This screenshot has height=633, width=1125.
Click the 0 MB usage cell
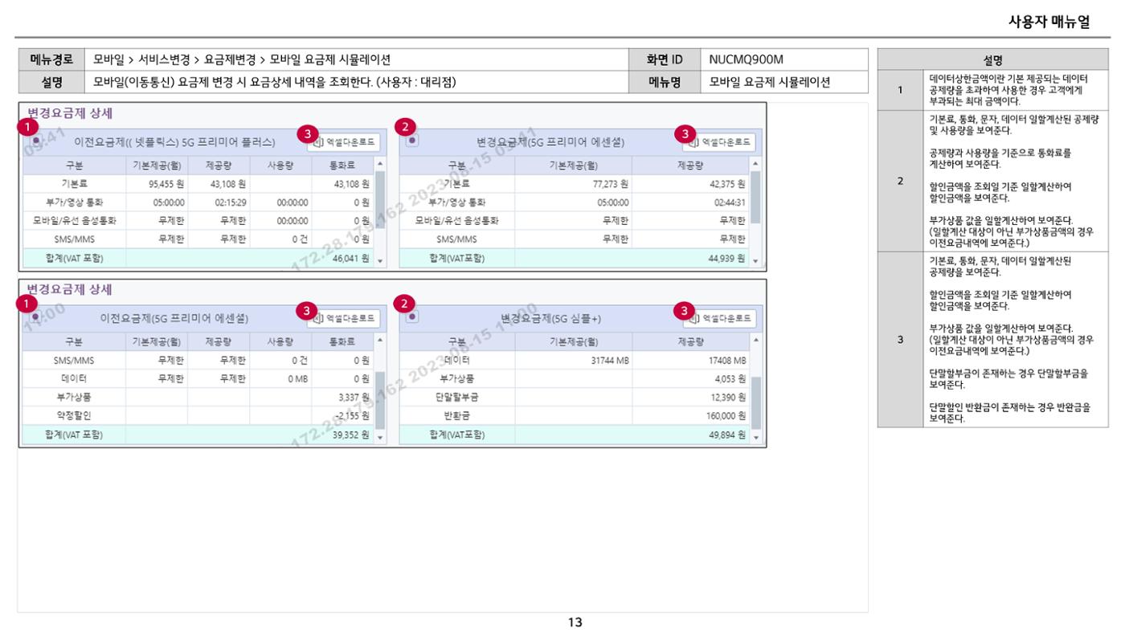(x=280, y=379)
